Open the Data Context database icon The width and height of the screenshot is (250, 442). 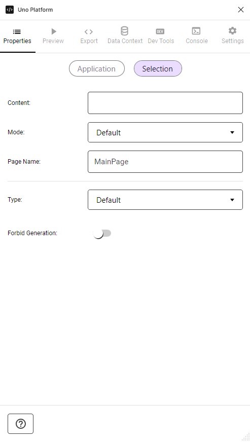[x=124, y=31]
